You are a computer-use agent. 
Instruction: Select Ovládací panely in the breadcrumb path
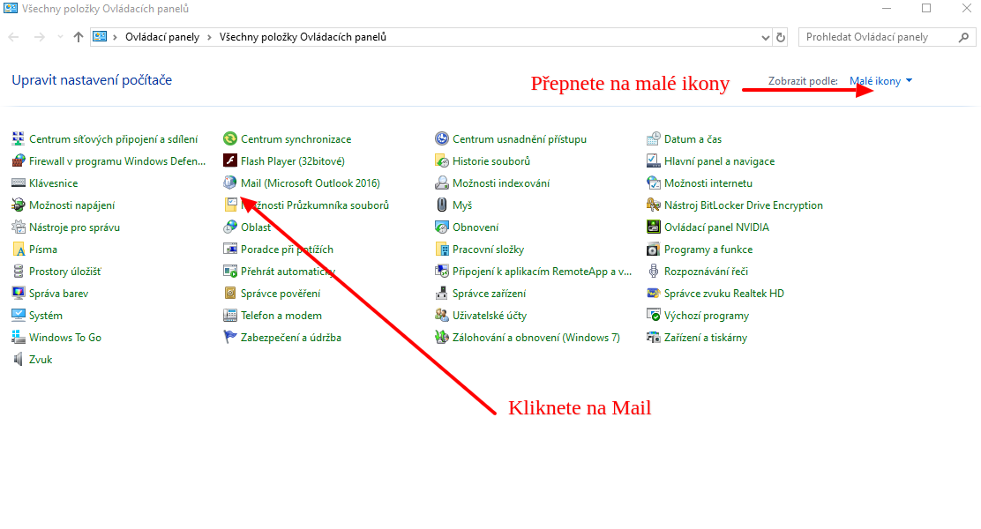pyautogui.click(x=161, y=37)
